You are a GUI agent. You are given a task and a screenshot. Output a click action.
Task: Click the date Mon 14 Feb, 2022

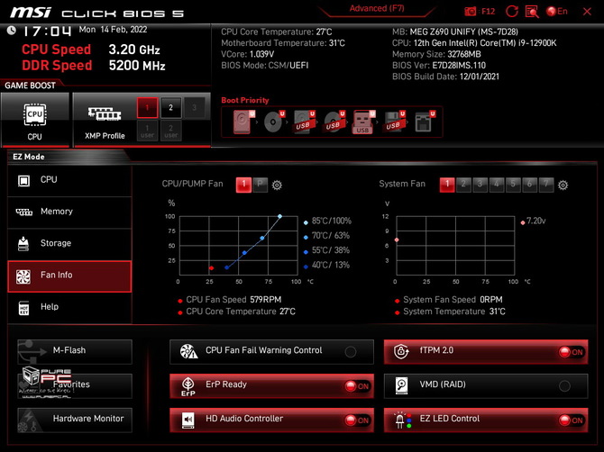(x=113, y=30)
